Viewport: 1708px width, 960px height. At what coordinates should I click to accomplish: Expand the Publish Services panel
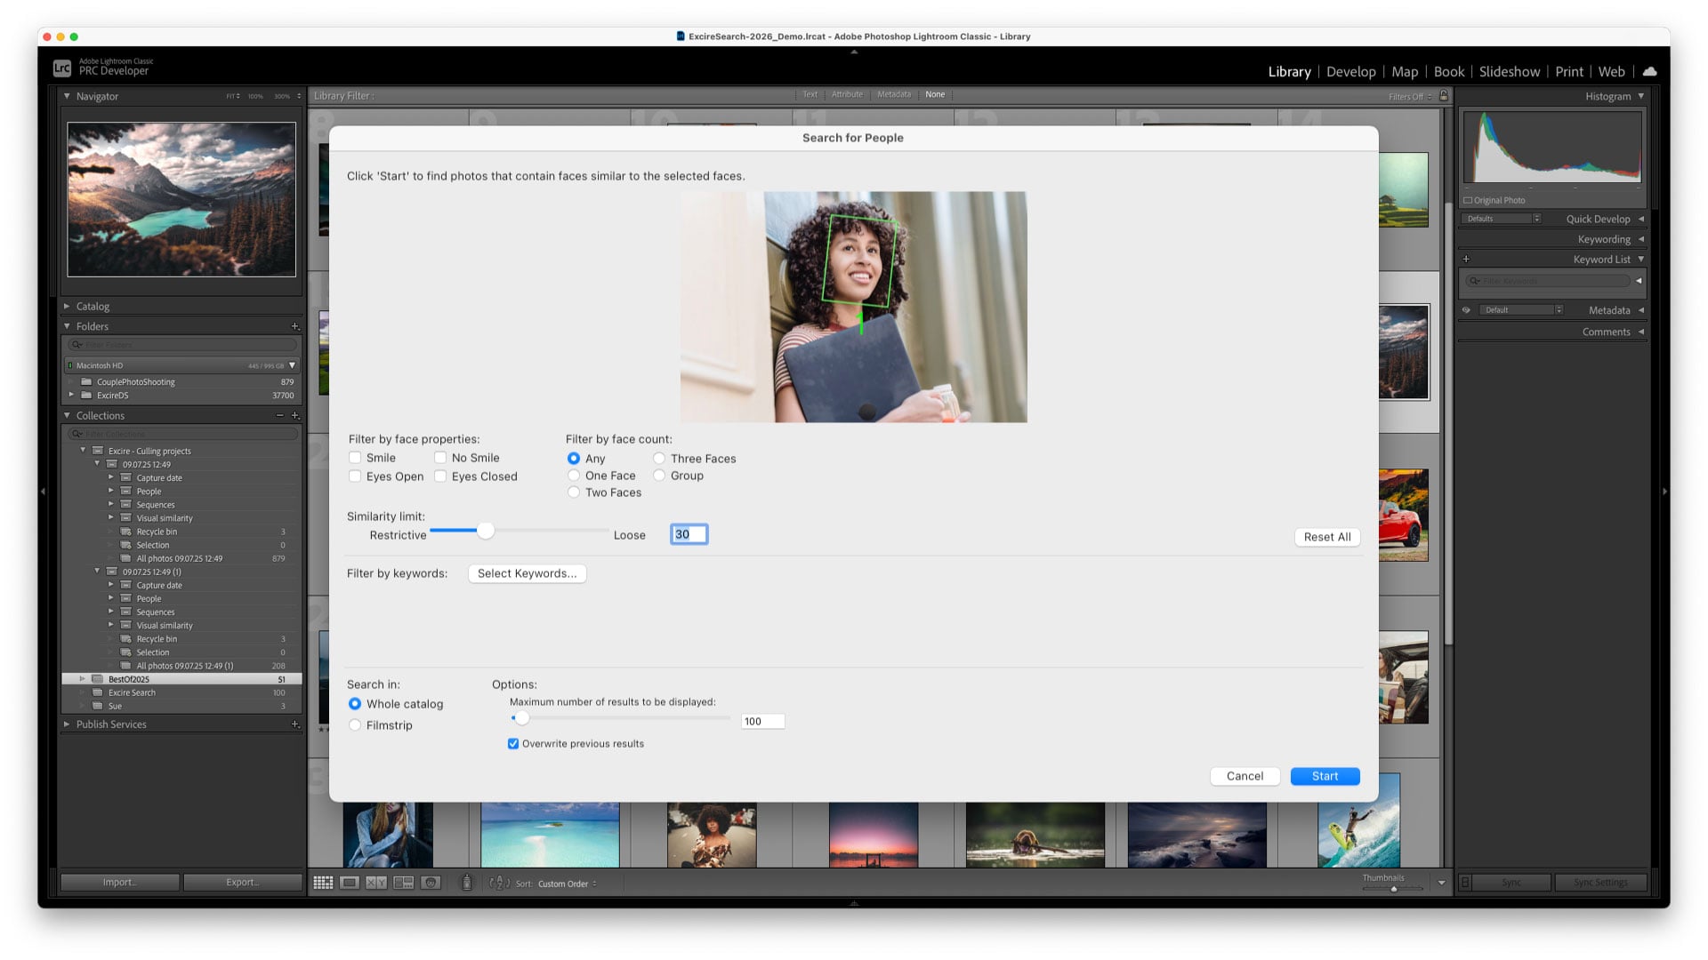click(x=67, y=724)
